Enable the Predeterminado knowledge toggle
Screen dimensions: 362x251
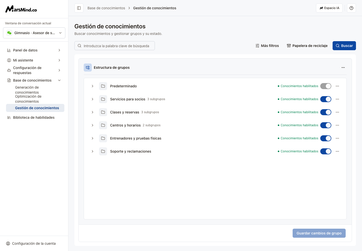tap(326, 86)
